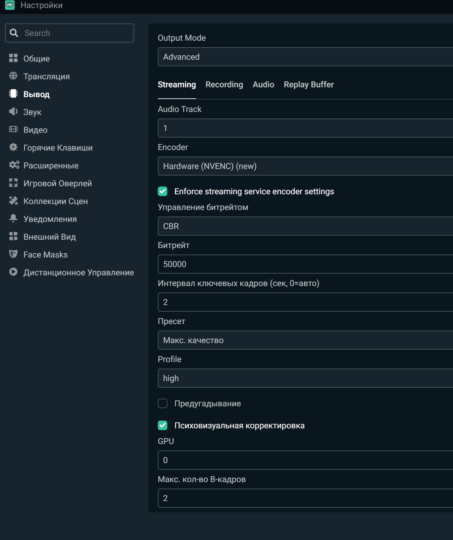This screenshot has height=540, width=453.
Task: Enable the Предугадывание checkbox
Action: point(163,403)
